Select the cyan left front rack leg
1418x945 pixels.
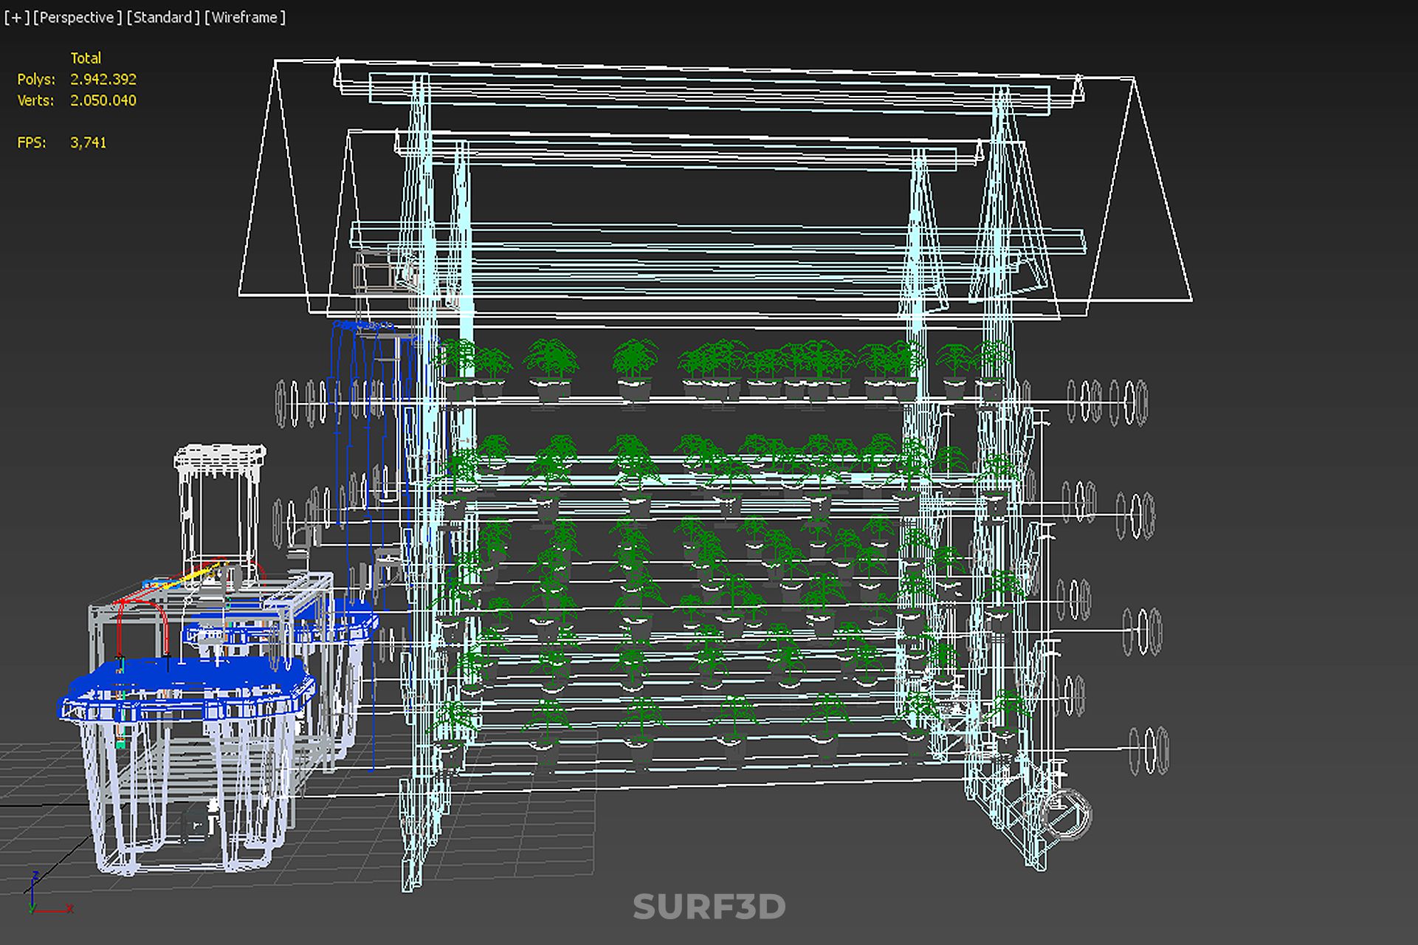click(415, 849)
